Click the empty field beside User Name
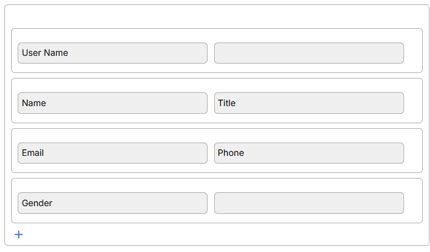 tap(309, 53)
